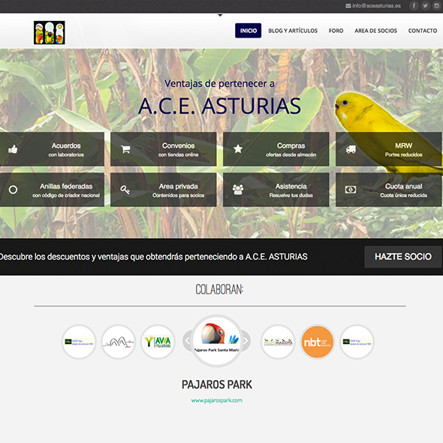The image size is (443, 443).
Task: Click the shopping cart icon beside Convenios
Action: click(x=125, y=149)
